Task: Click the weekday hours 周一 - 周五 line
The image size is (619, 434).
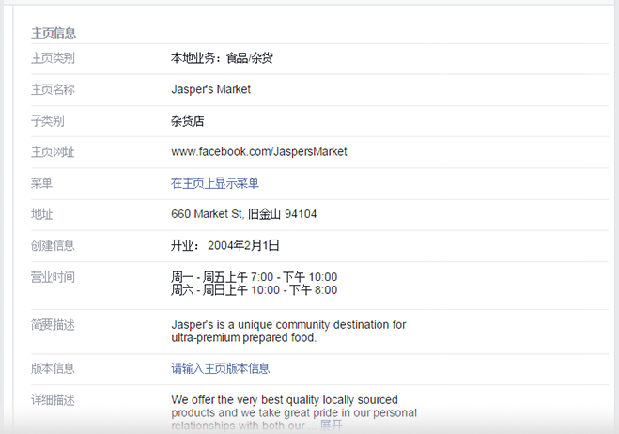Action: pos(255,277)
